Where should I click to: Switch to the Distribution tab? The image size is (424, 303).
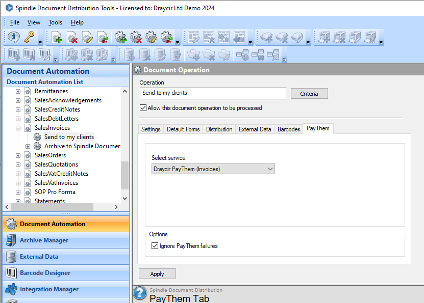pyautogui.click(x=219, y=129)
